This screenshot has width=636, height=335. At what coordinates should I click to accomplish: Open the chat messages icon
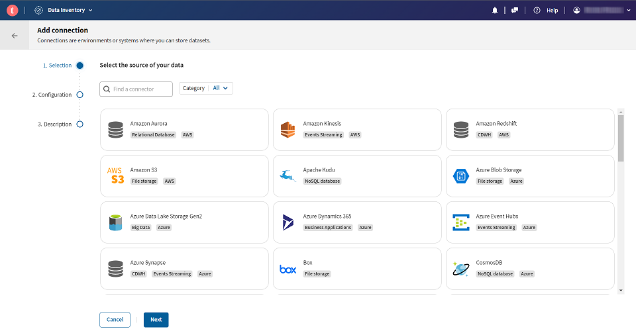click(515, 11)
